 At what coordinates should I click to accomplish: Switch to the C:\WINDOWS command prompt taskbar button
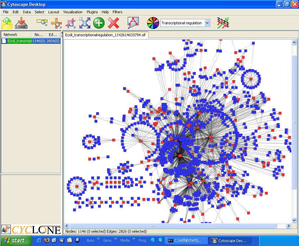[x=186, y=241]
